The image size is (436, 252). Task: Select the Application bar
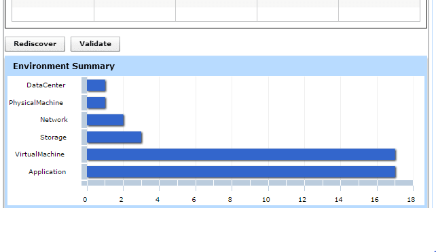point(241,172)
